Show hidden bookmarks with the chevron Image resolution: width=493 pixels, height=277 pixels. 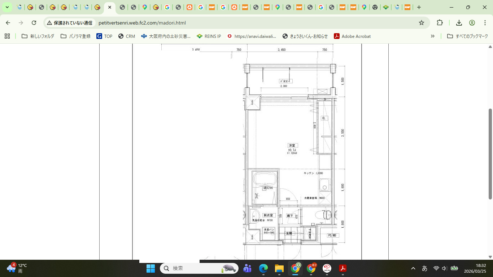pos(432,36)
